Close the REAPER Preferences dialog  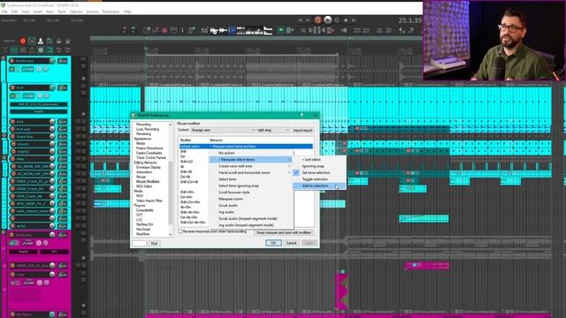pyautogui.click(x=315, y=116)
